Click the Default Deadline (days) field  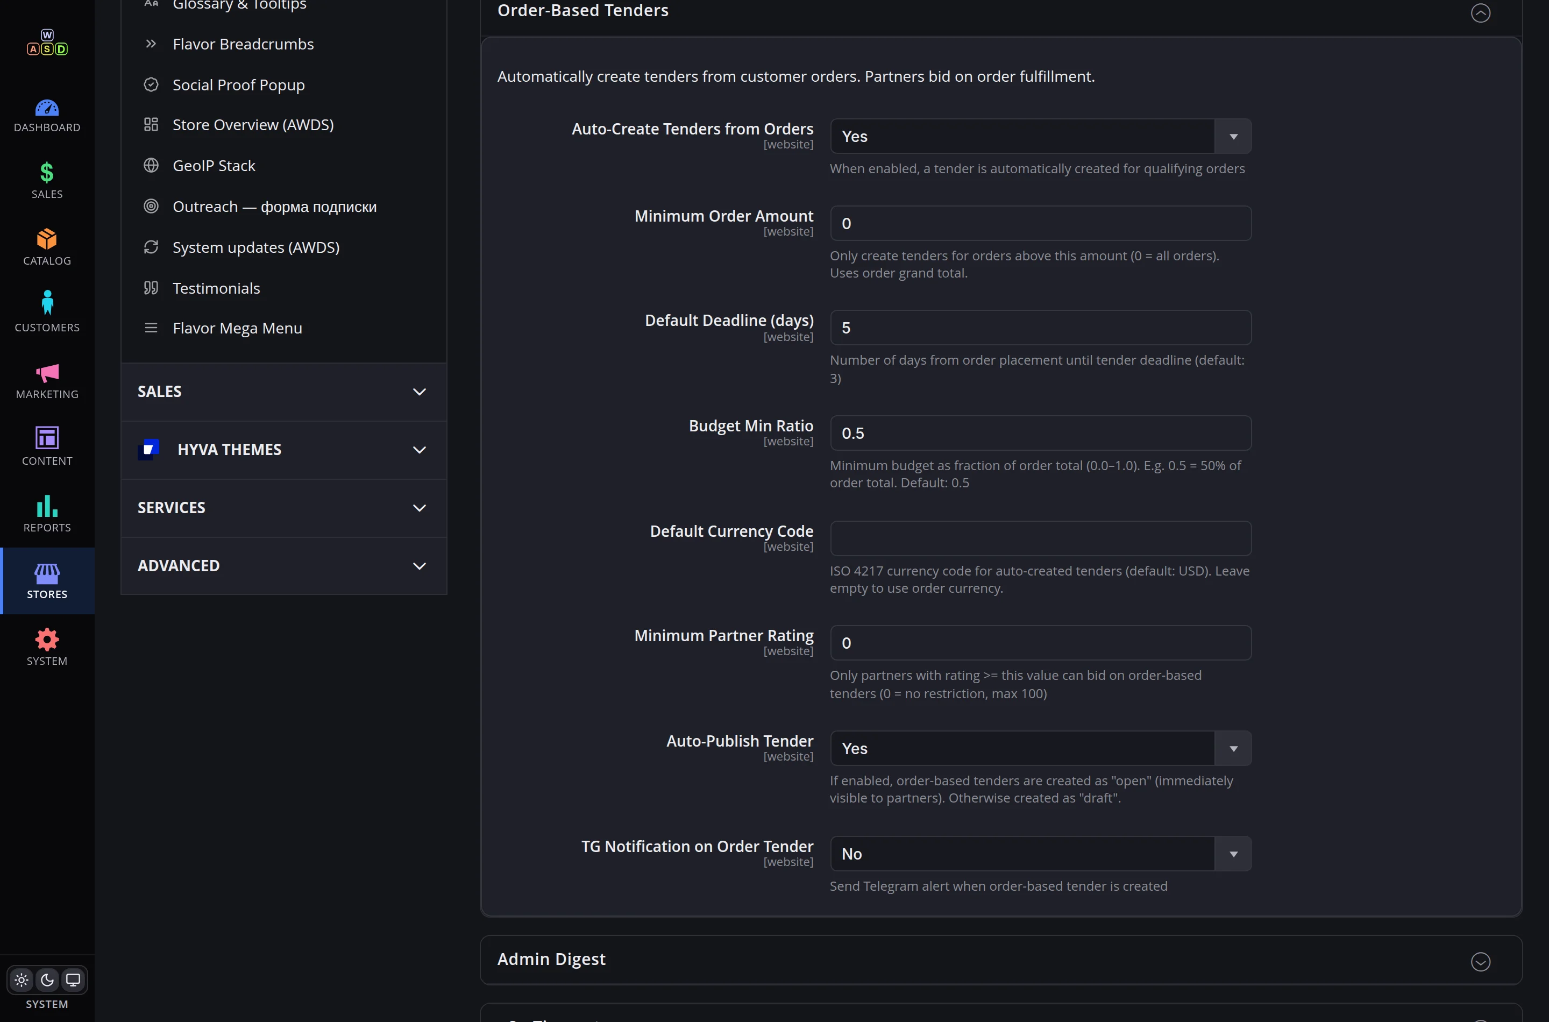pyautogui.click(x=1041, y=328)
